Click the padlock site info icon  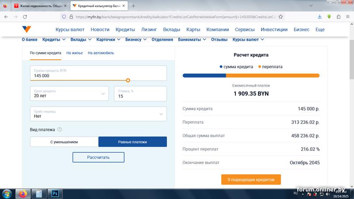(71, 17)
